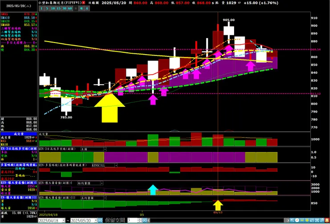Click the pie-clock icon in bottom toolbar

[297, 220]
